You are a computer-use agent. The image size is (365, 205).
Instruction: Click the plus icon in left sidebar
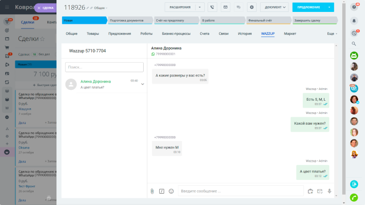pos(7,143)
